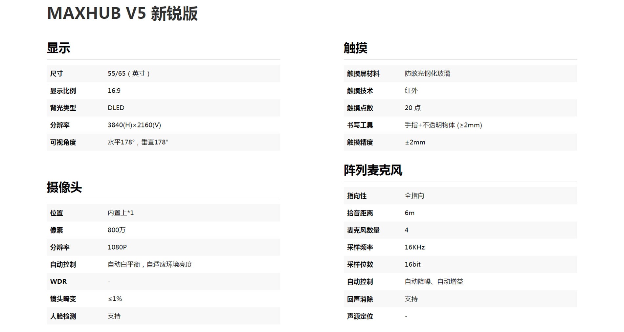Click the '尺寸' row label
This screenshot has width=624, height=332.
pos(56,74)
